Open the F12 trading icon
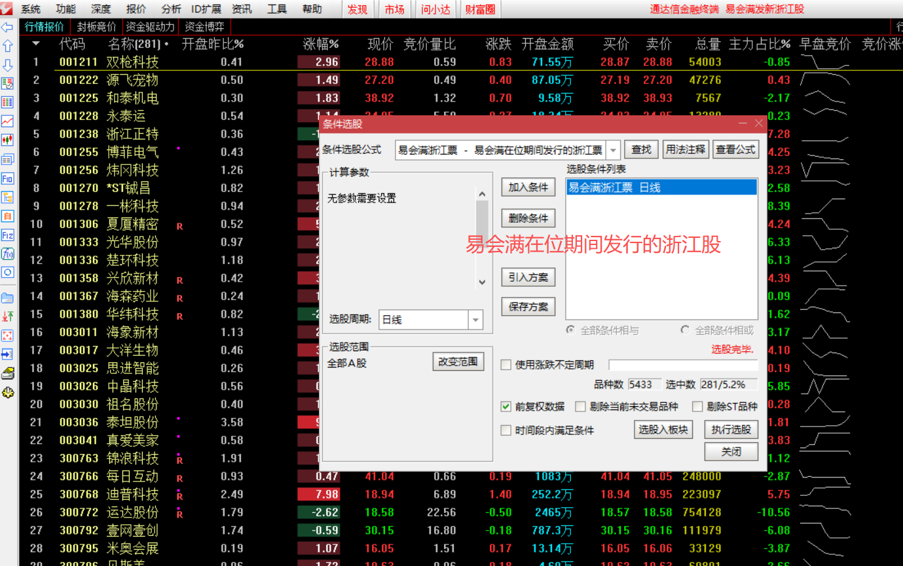 (x=7, y=235)
